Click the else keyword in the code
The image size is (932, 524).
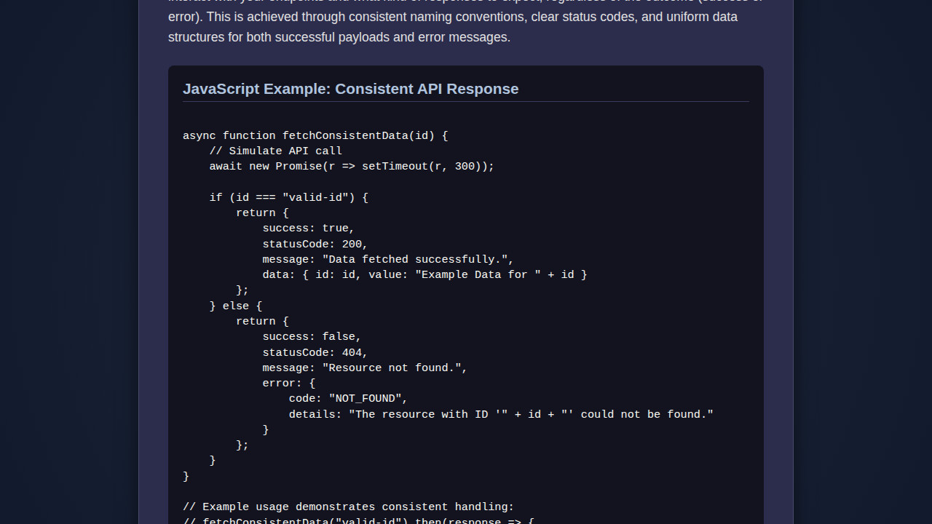236,306
